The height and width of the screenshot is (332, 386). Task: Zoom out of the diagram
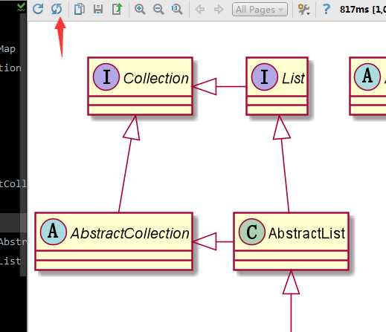point(158,9)
